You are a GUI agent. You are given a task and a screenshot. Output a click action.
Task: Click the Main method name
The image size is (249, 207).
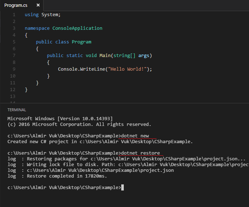(x=105, y=56)
